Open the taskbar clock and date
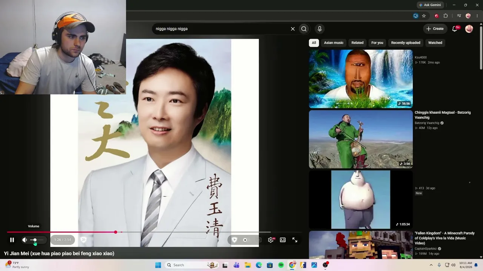 coord(466,265)
